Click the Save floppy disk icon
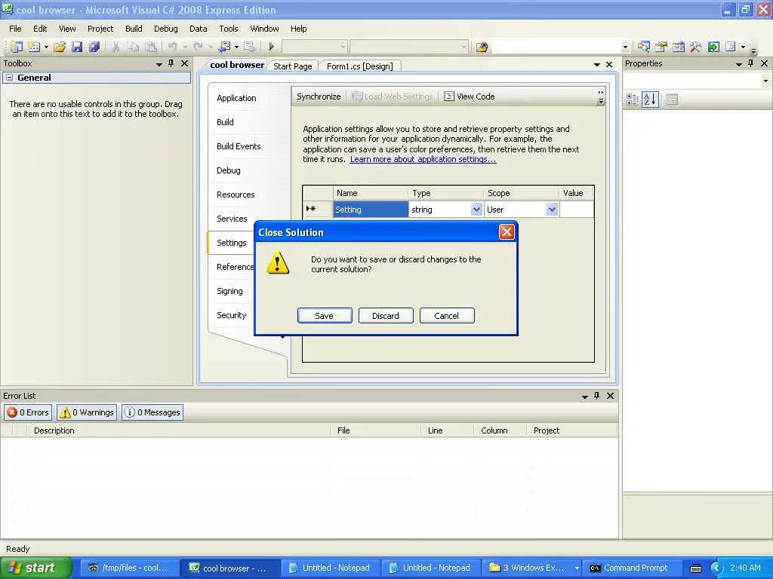This screenshot has height=579, width=773. 77,47
